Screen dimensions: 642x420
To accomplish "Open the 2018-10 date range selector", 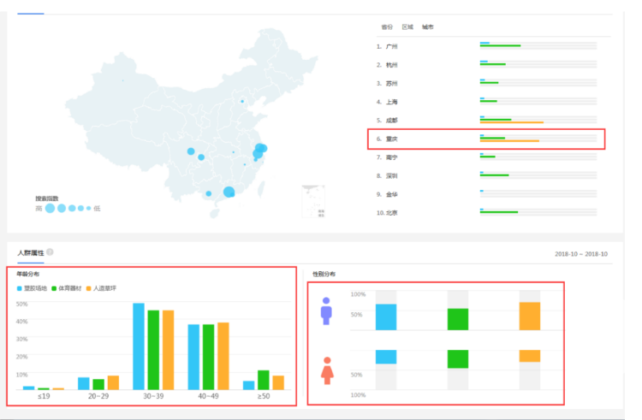I will tap(580, 254).
